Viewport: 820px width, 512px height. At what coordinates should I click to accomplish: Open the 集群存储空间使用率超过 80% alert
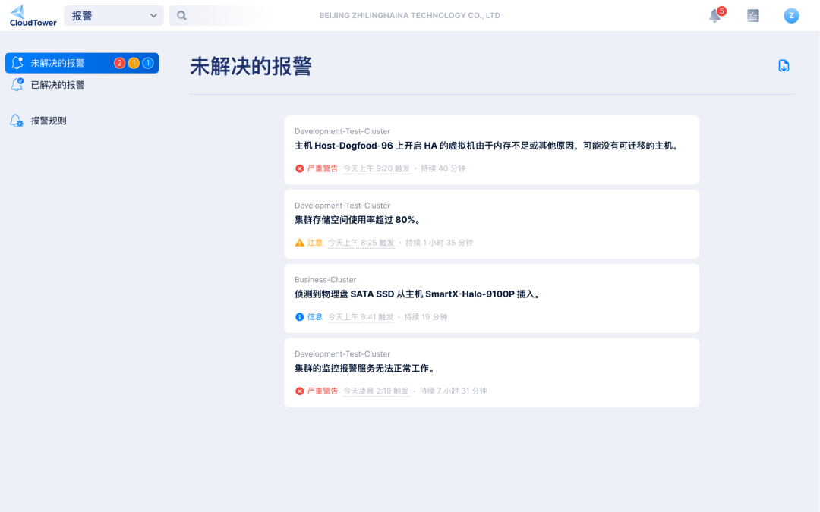tap(491, 224)
